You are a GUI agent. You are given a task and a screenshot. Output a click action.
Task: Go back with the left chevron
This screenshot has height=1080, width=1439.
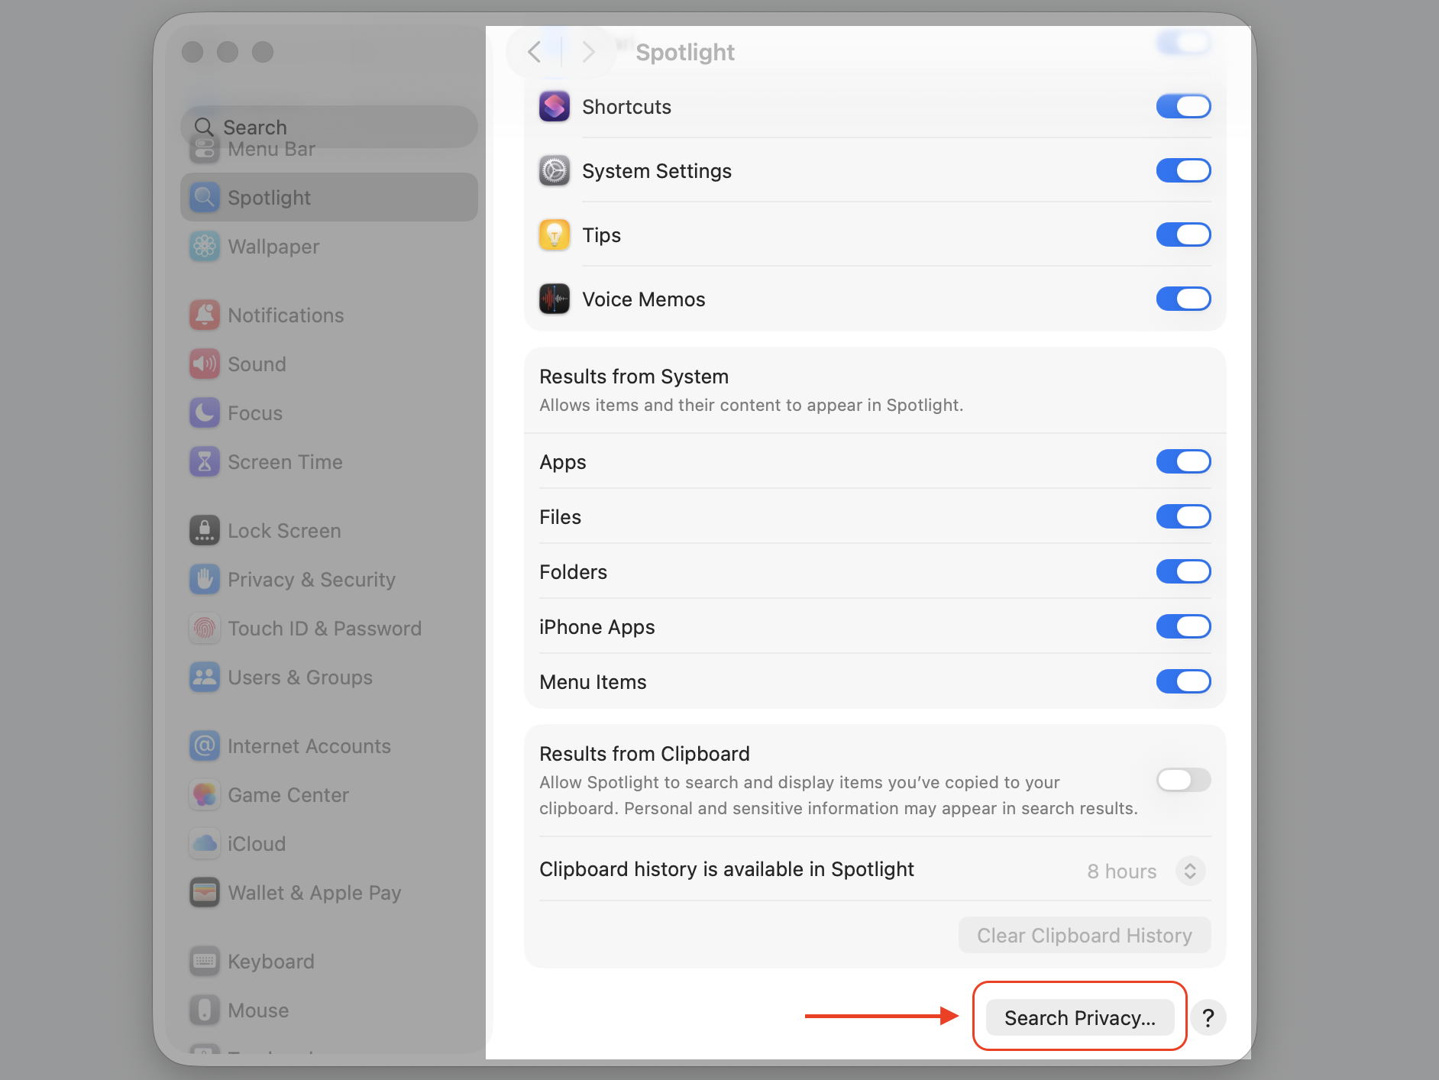(x=535, y=52)
